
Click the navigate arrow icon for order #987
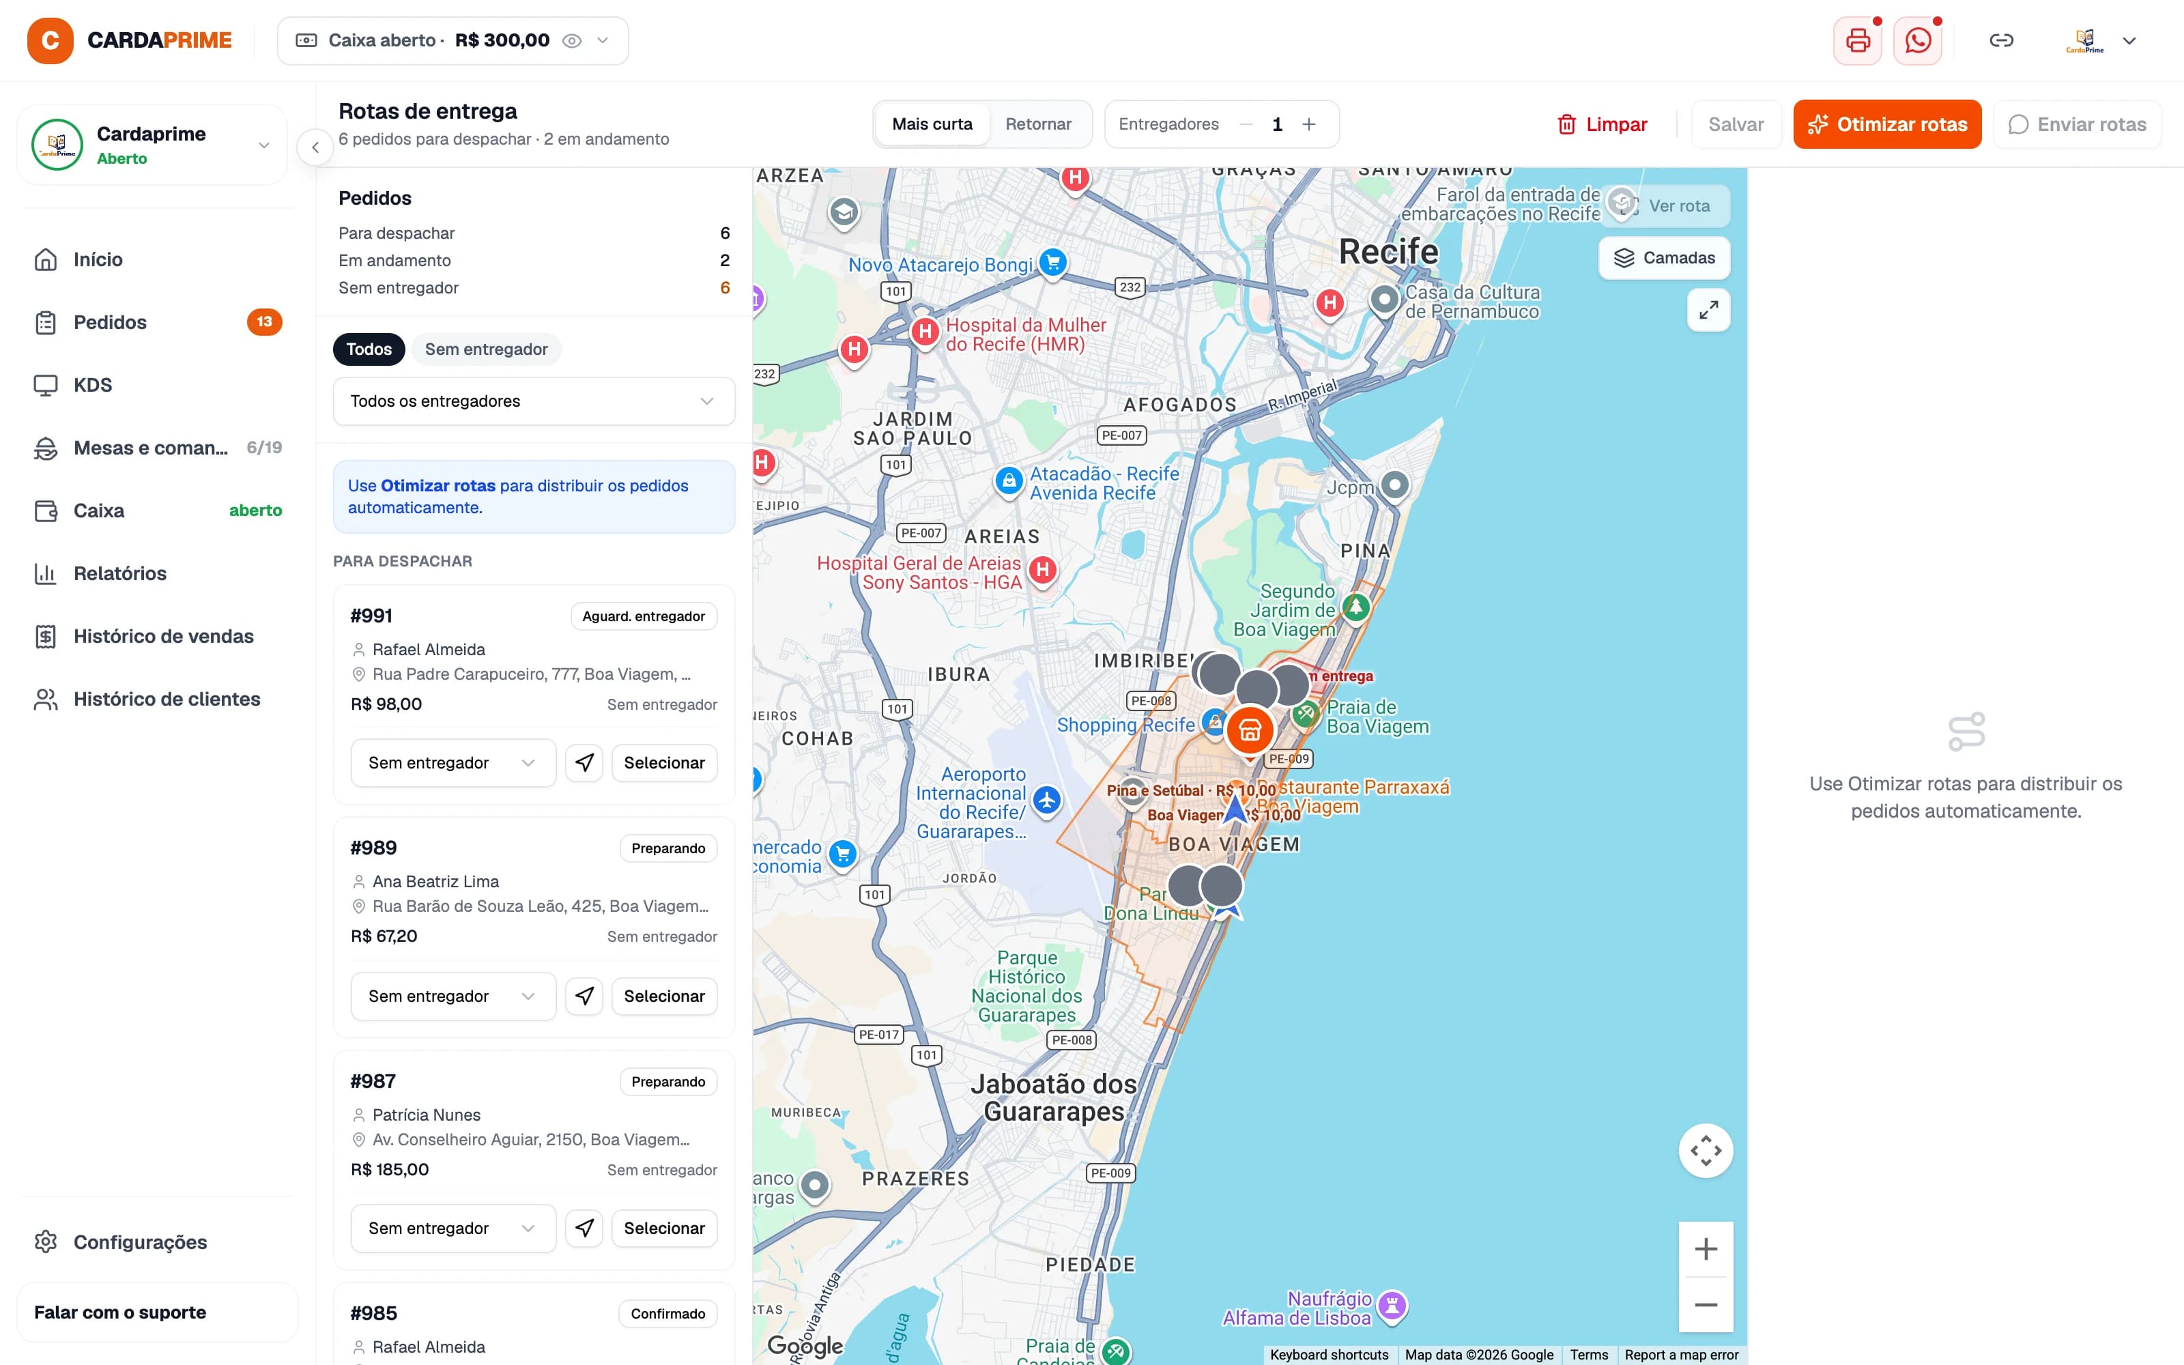coord(584,1228)
